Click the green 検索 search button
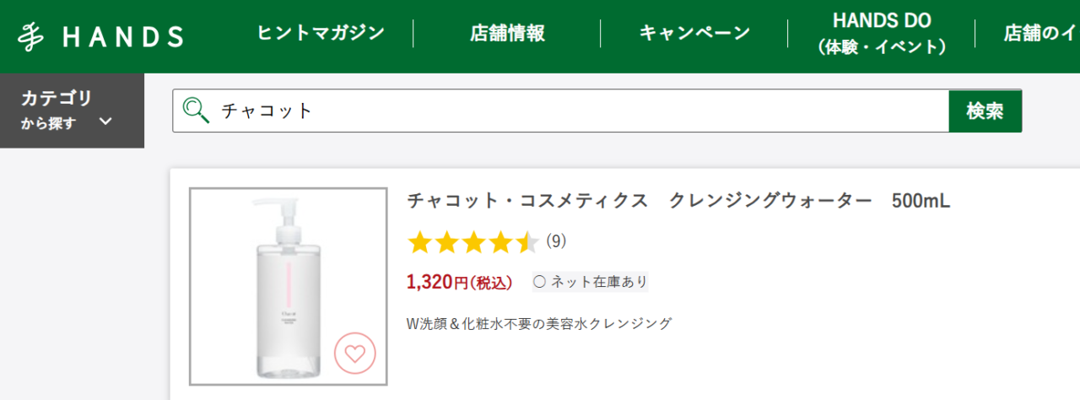 click(985, 111)
